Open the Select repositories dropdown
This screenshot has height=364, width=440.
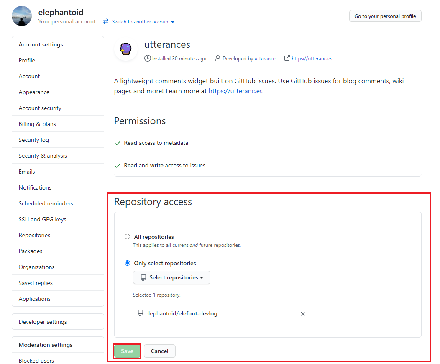(171, 277)
